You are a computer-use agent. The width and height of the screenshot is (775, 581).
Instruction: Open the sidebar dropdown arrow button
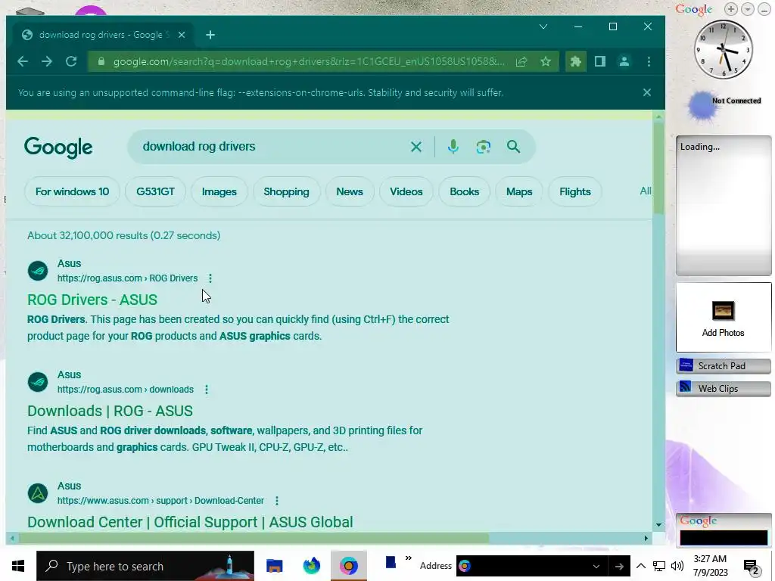(x=748, y=9)
